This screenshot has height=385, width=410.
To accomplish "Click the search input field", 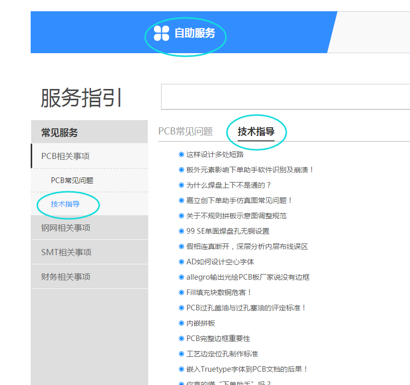I will pos(285,97).
